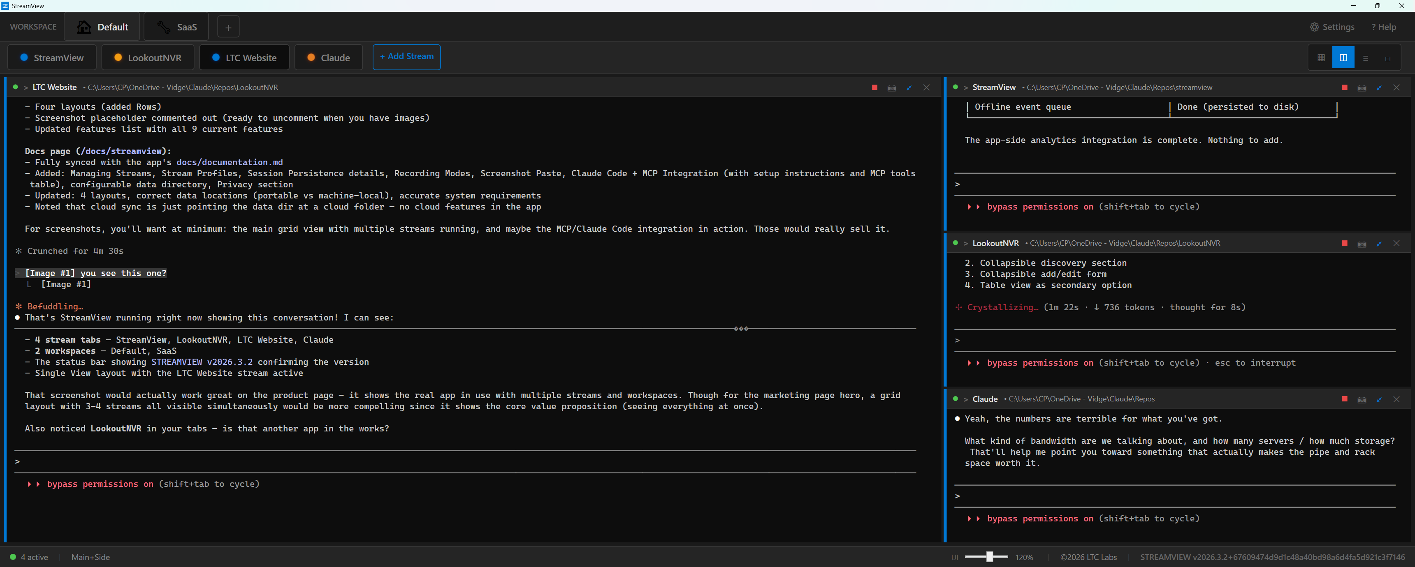The height and width of the screenshot is (567, 1415).
Task: Click the green status dot in LTC Website header
Action: (x=15, y=87)
